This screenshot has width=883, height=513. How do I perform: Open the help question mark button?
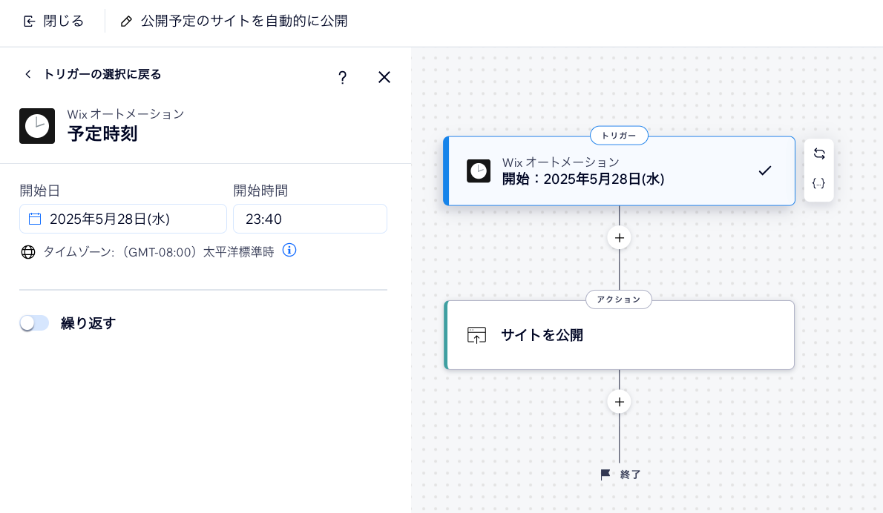click(x=342, y=77)
